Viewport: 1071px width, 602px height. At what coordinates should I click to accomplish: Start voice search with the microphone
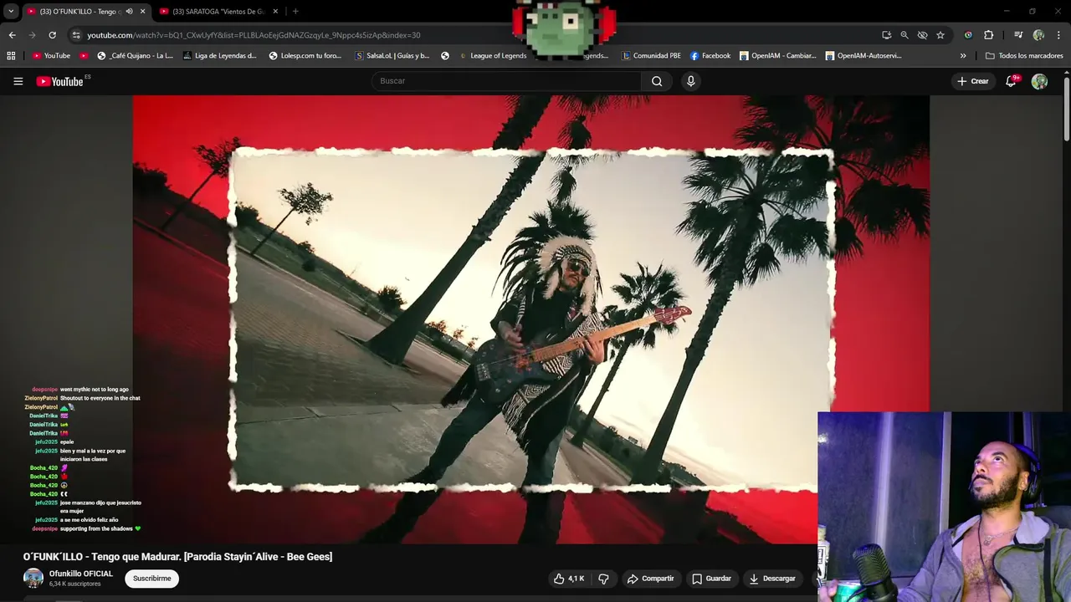pyautogui.click(x=690, y=81)
